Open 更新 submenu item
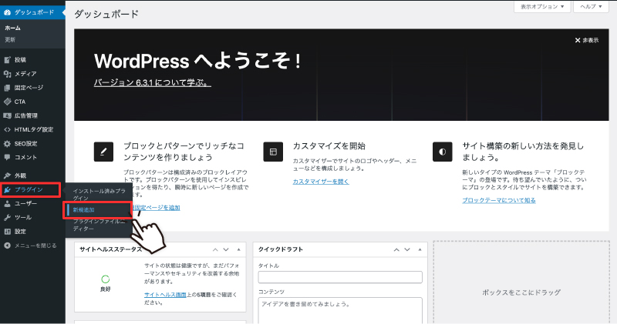Screen dimensions: 617x324 click(10, 40)
